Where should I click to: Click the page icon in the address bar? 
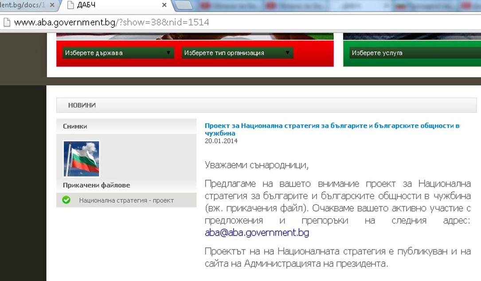pyautogui.click(x=6, y=22)
